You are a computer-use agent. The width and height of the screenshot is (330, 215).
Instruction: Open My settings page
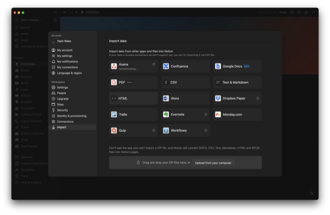click(73, 56)
